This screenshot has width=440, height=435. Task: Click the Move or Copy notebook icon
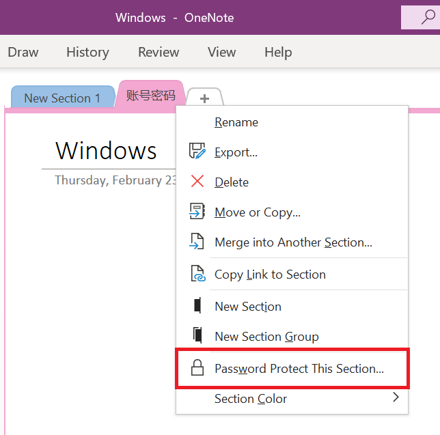[197, 211]
